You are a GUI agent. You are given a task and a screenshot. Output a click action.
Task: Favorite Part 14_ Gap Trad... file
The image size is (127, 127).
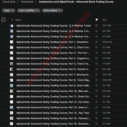pyautogui.click(x=97, y=113)
